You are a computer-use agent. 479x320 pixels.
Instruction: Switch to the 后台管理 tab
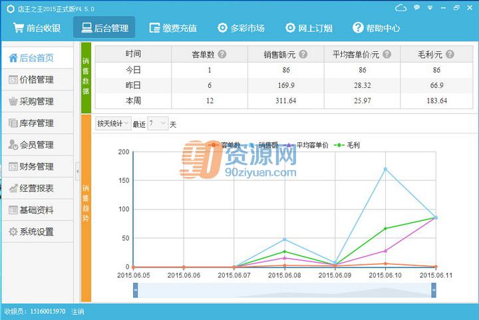click(104, 27)
